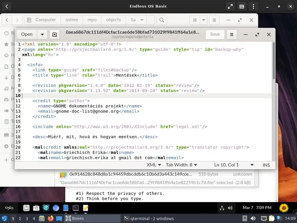The width and height of the screenshot is (297, 223).
Task: Open the XML language selector
Action: 154,165
